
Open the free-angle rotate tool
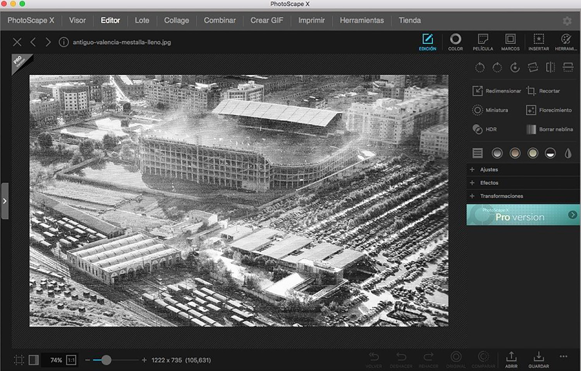(515, 67)
